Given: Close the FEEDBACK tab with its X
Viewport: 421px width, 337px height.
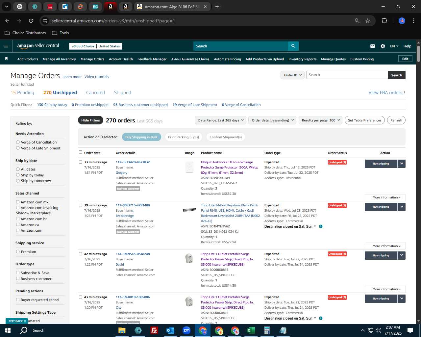Looking at the screenshot, I should (x=25, y=321).
